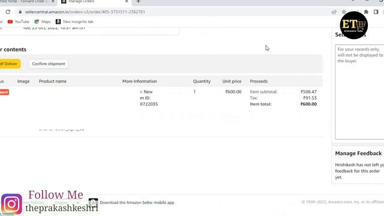The height and width of the screenshot is (216, 384).
Task: Bookmark this page with the star icon
Action: 344,12
